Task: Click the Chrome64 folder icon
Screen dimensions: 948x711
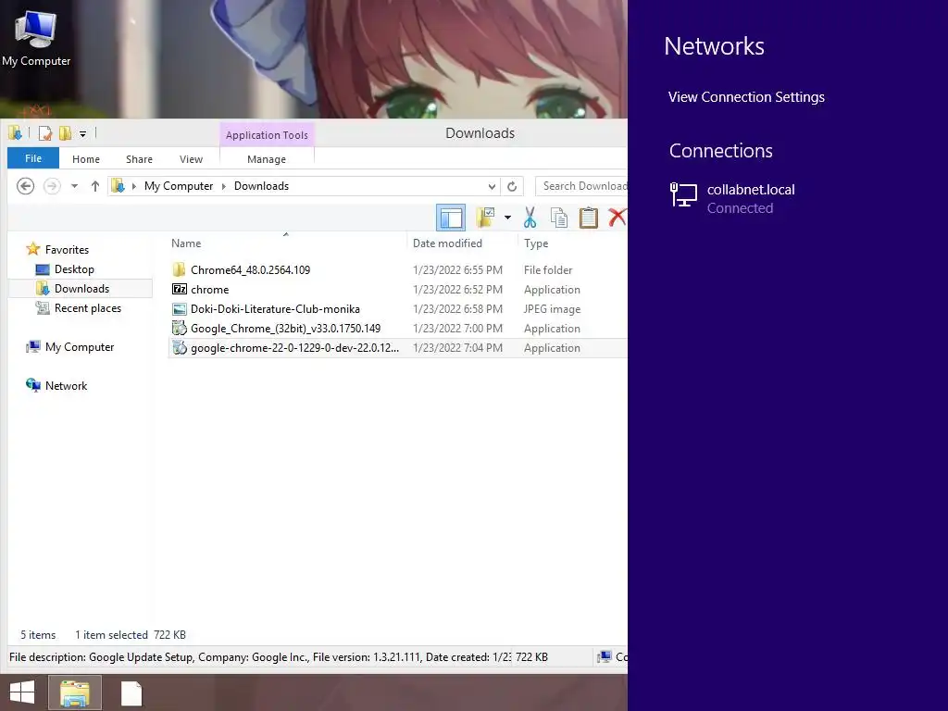Action: point(179,269)
